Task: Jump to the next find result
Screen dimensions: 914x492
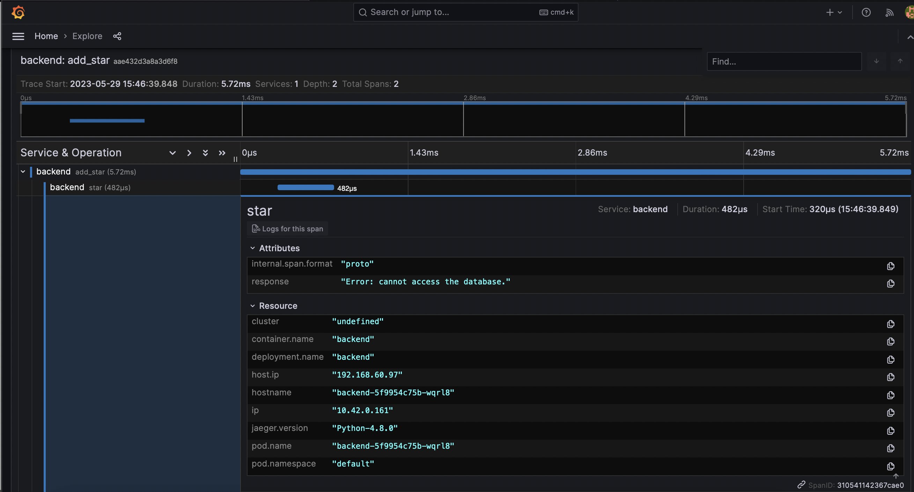Action: coord(876,61)
